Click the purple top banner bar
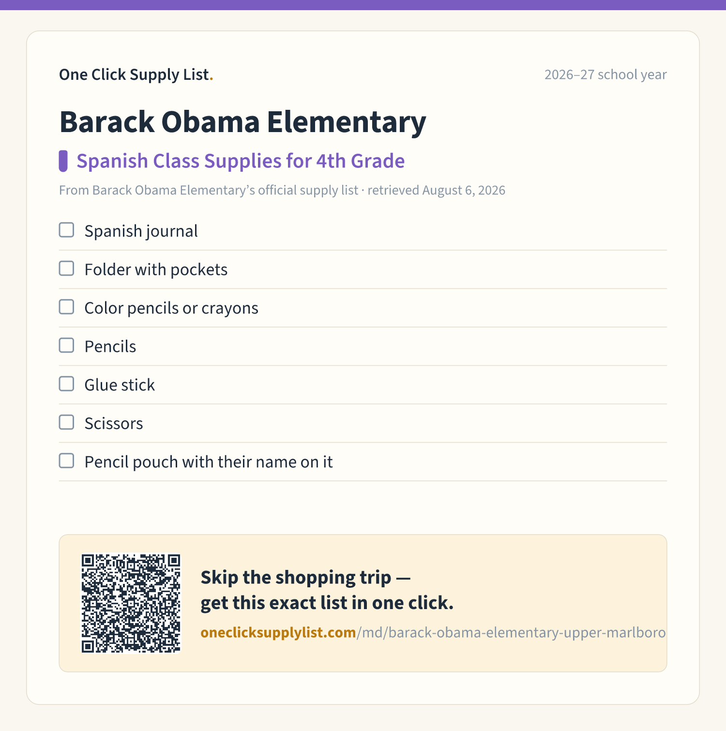Image resolution: width=726 pixels, height=731 pixels. click(363, 5)
